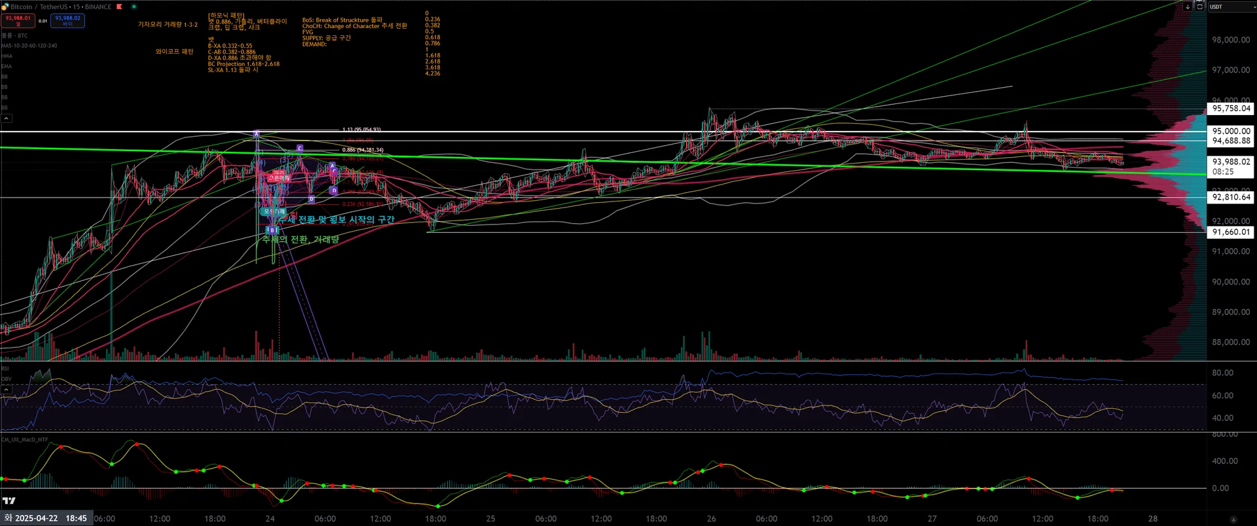Click the RSI indicator label
This screenshot has width=1257, height=526.
pyautogui.click(x=5, y=368)
